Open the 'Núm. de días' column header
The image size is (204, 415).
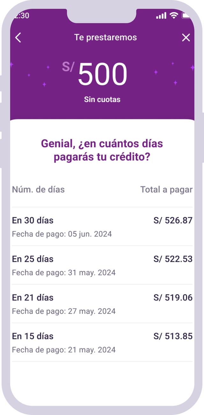coord(38,189)
